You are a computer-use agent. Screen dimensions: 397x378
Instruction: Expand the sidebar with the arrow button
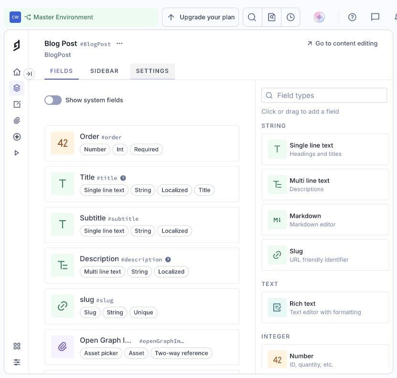tap(29, 74)
